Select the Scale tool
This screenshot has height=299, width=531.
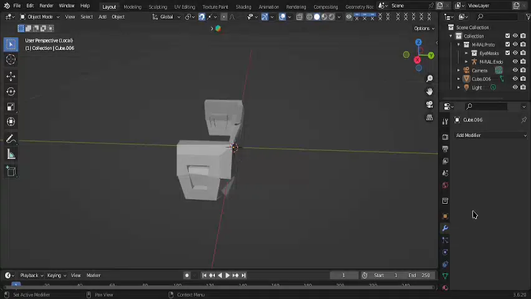[x=11, y=107]
